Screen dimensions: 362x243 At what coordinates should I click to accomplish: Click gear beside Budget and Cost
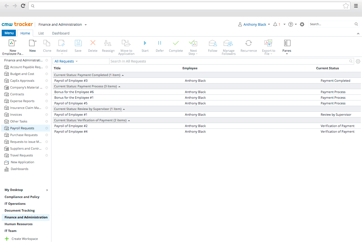pos(47,74)
